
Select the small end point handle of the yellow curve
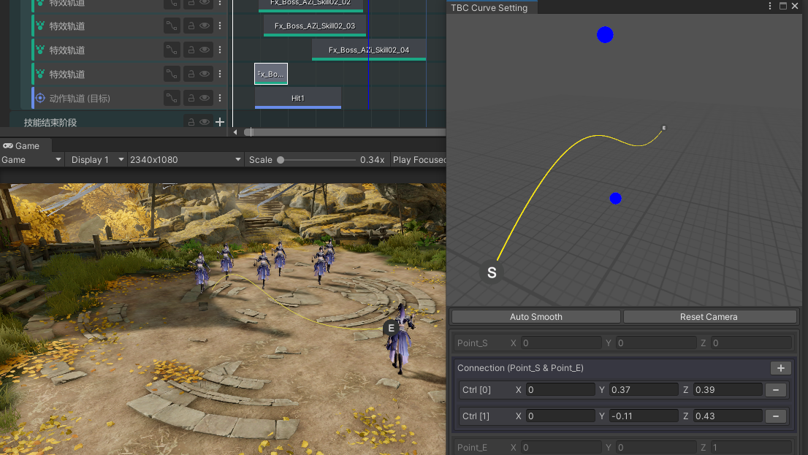tap(663, 128)
